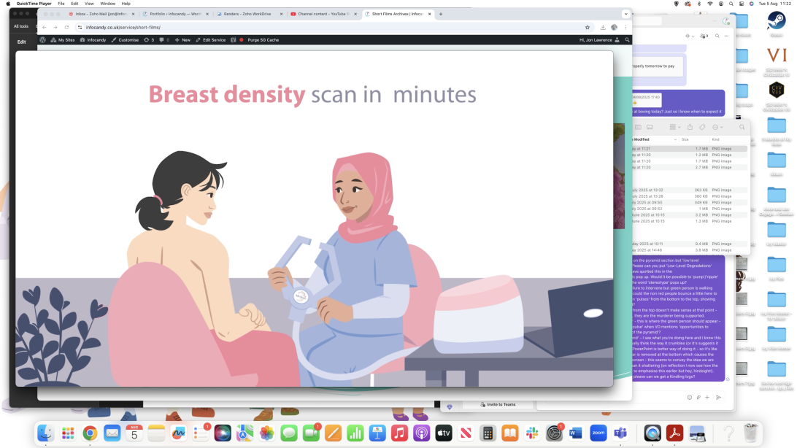The image size is (797, 448).
Task: Click the Teams chat participants icon
Action: tap(704, 36)
